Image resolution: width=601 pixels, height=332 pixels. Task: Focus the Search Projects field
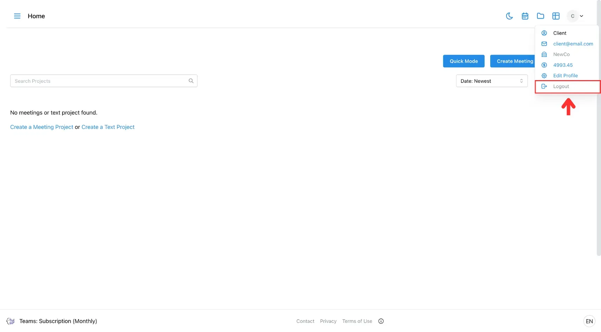point(104,81)
